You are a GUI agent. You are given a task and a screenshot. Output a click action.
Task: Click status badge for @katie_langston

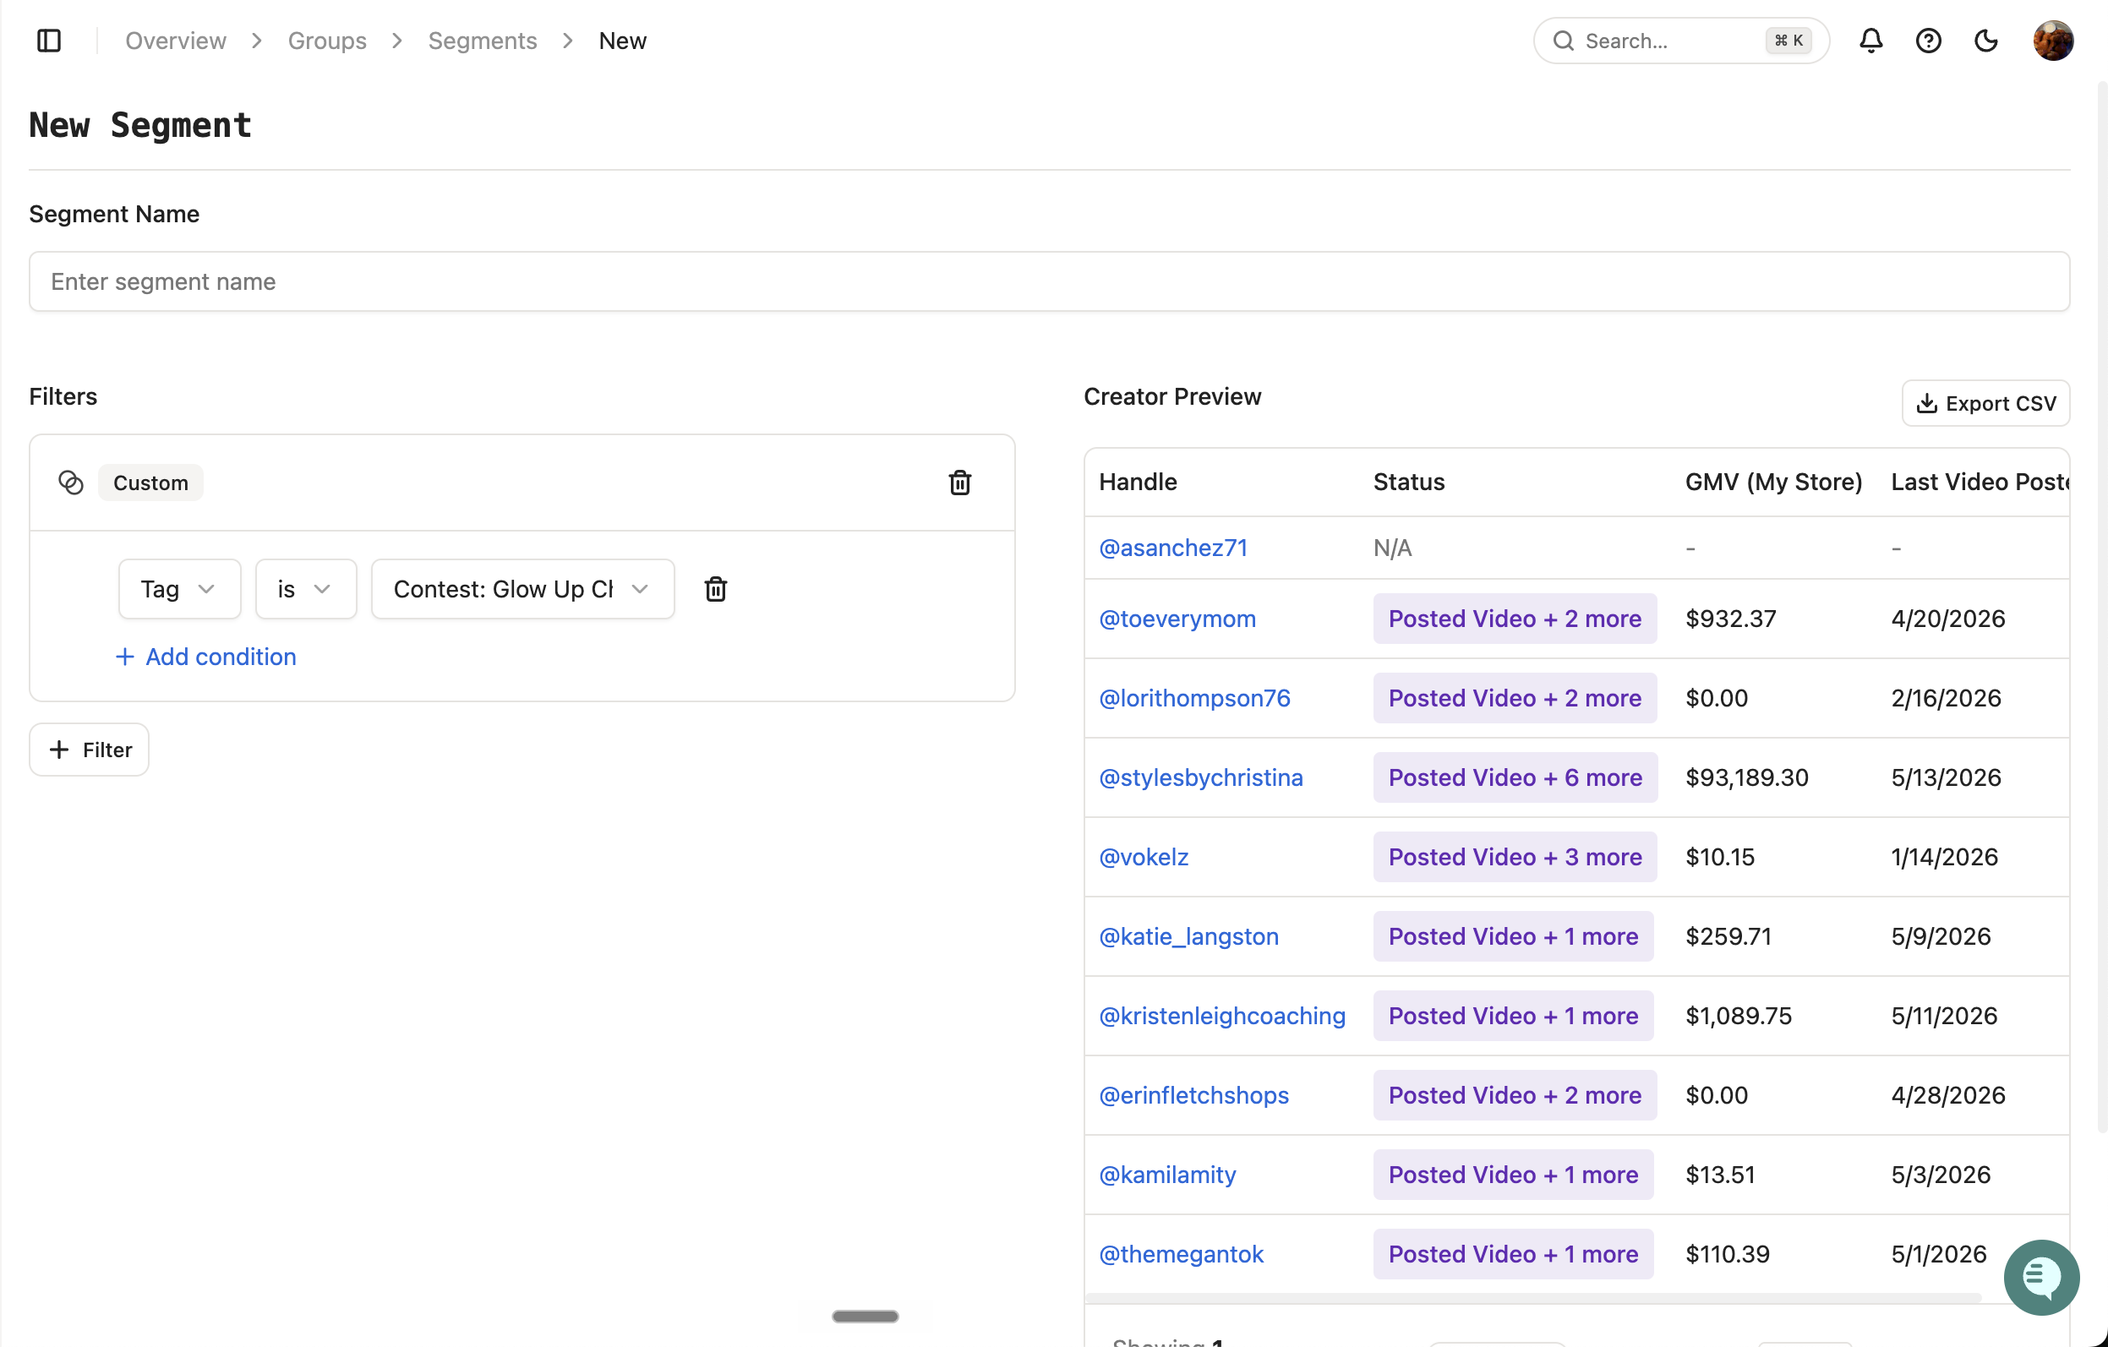tap(1513, 935)
